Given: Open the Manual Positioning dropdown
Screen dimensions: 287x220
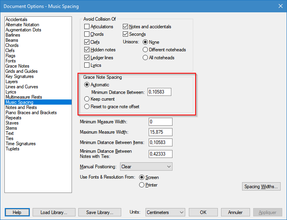Looking at the screenshot, I should tap(146, 167).
